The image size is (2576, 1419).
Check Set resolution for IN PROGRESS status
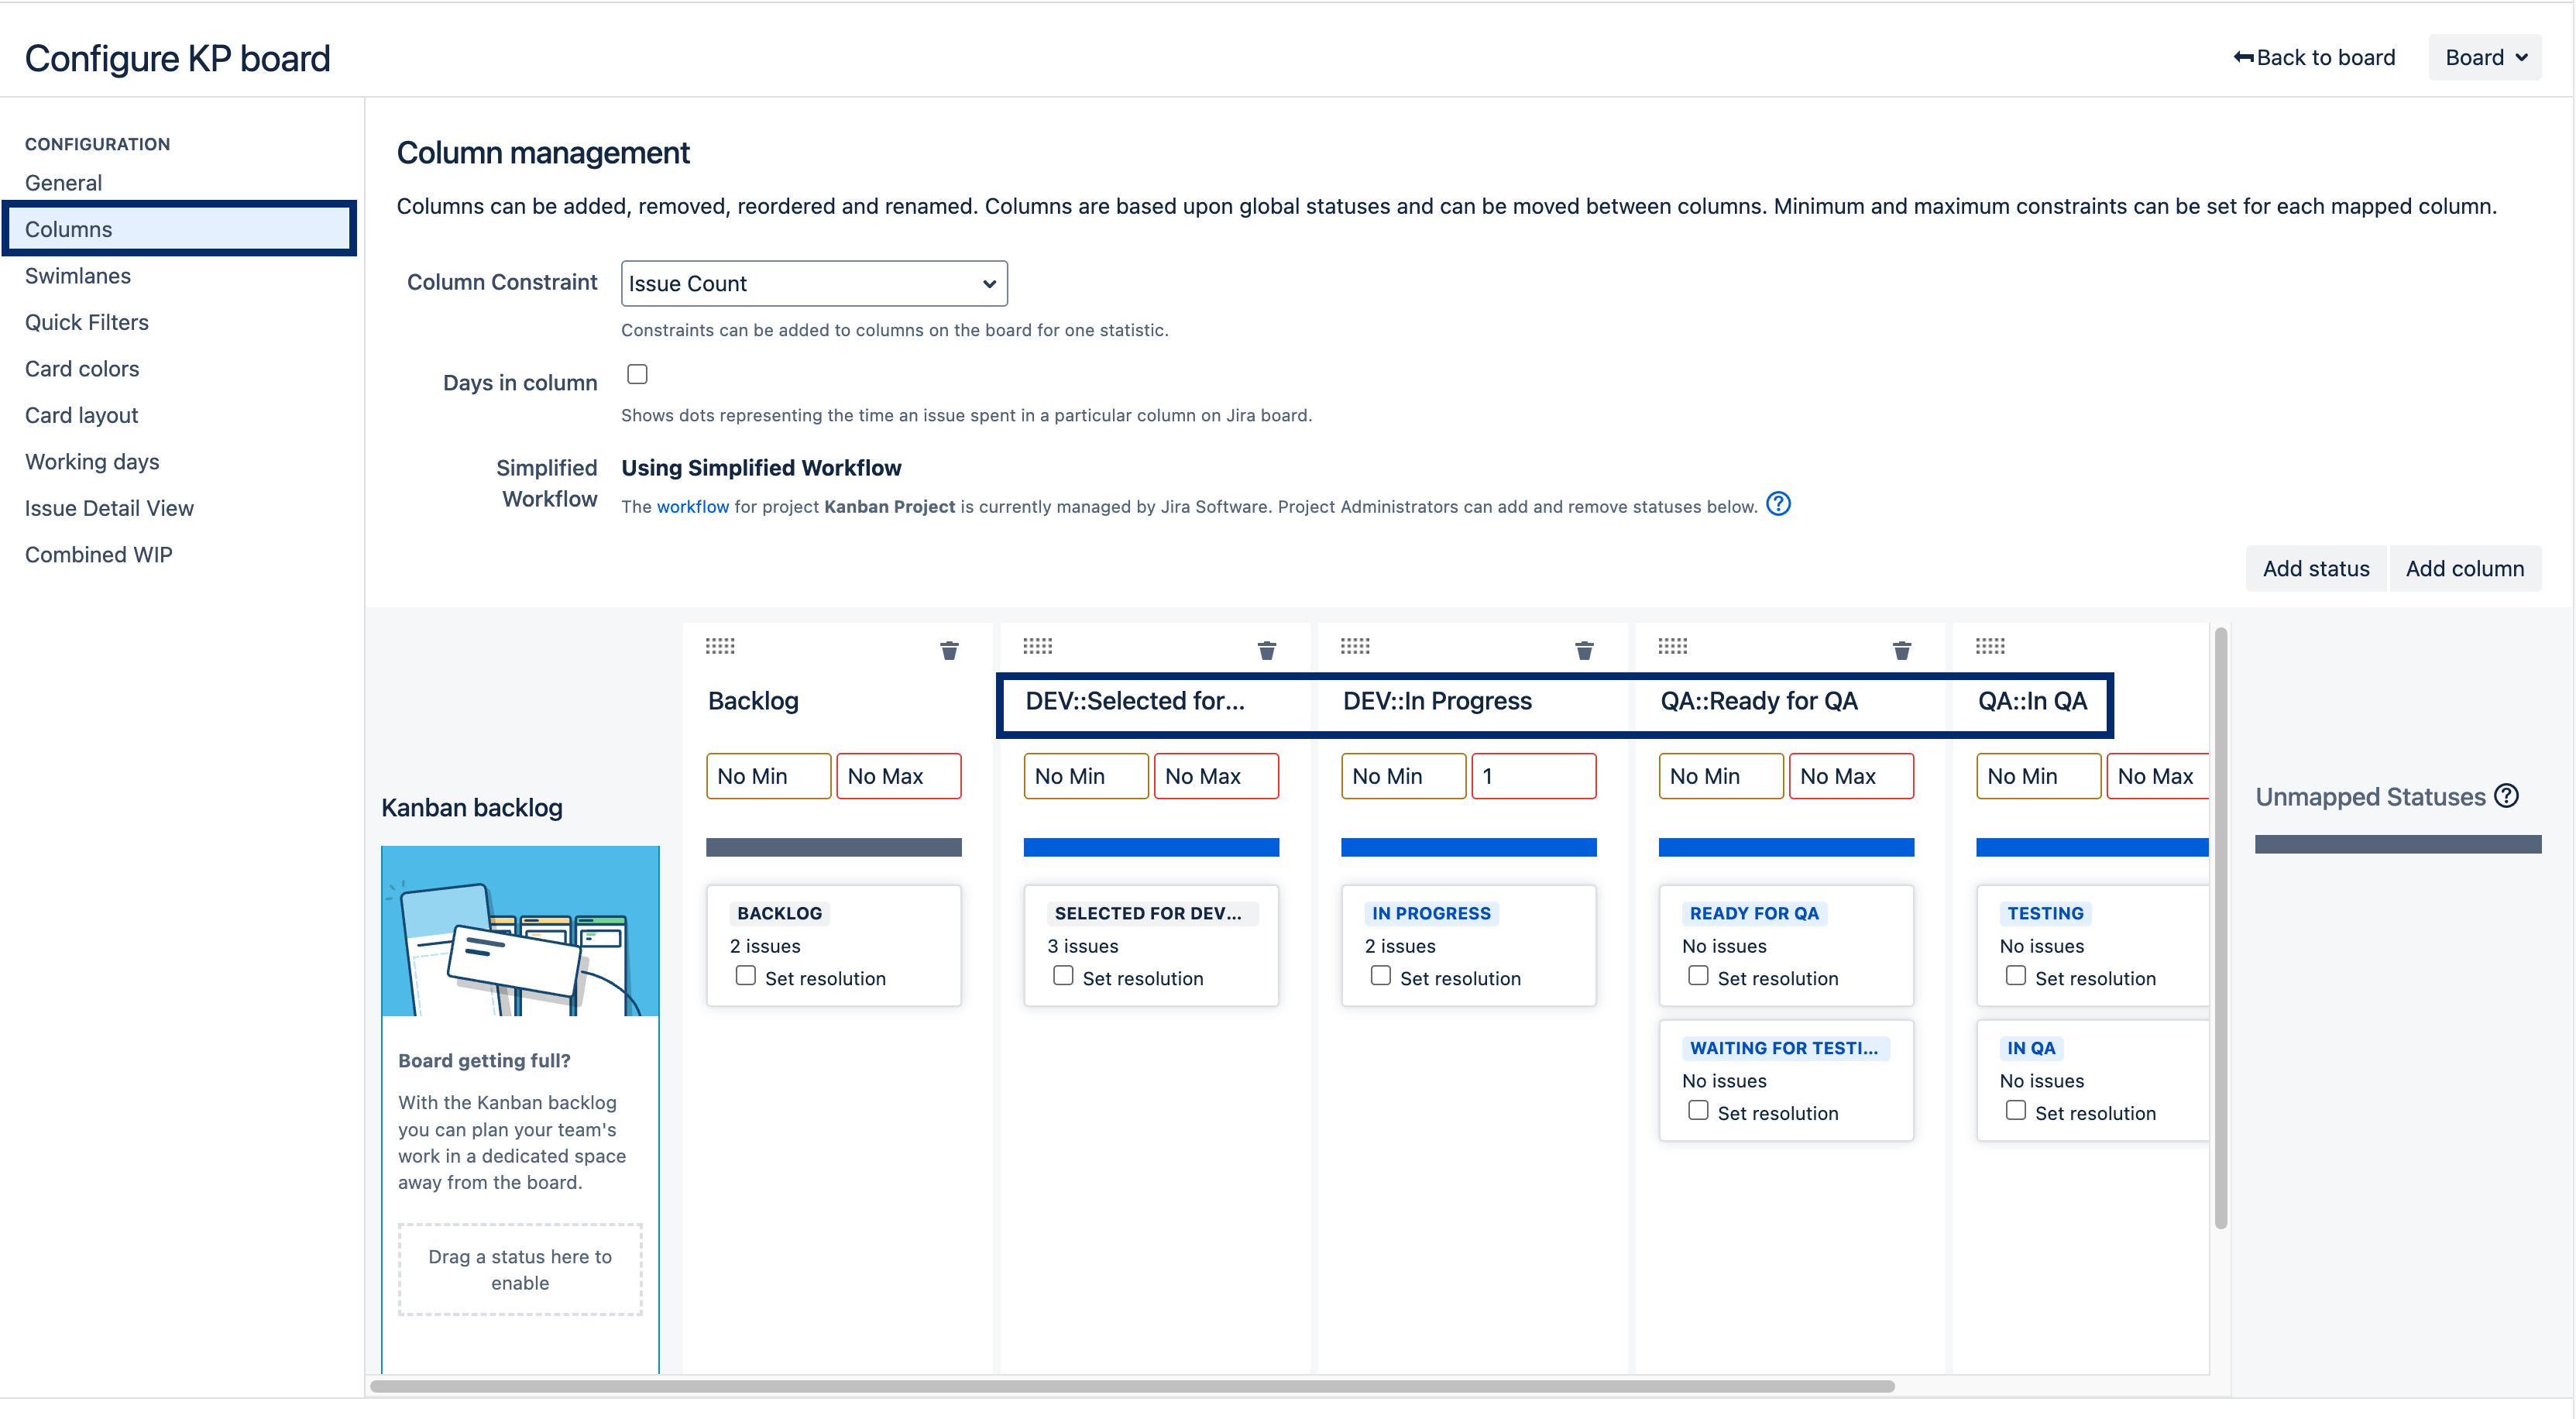point(1381,976)
